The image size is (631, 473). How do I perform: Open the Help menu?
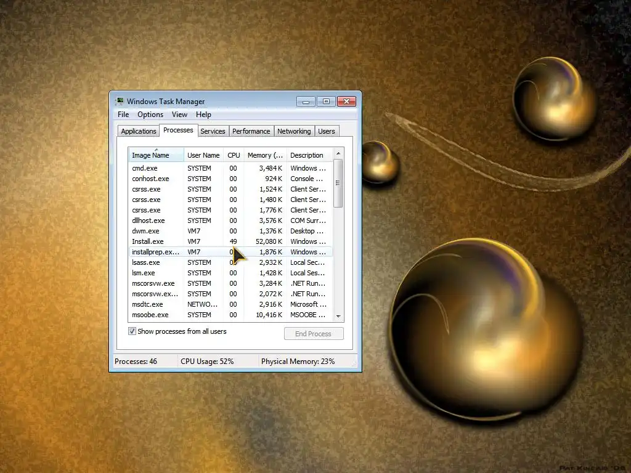tap(203, 115)
